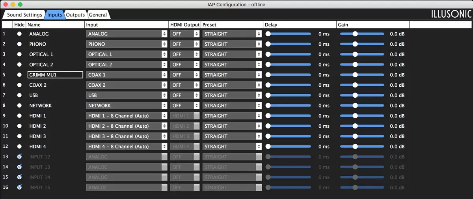Open Preset dropdown for NETWORK row
Viewport: 473px width, 199px height.
pos(232,106)
